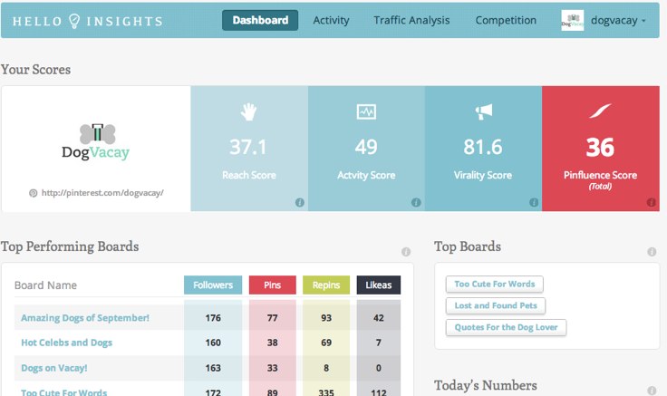The width and height of the screenshot is (667, 396).
Task: Open info icon on Virality Score tile
Action: [x=534, y=202]
